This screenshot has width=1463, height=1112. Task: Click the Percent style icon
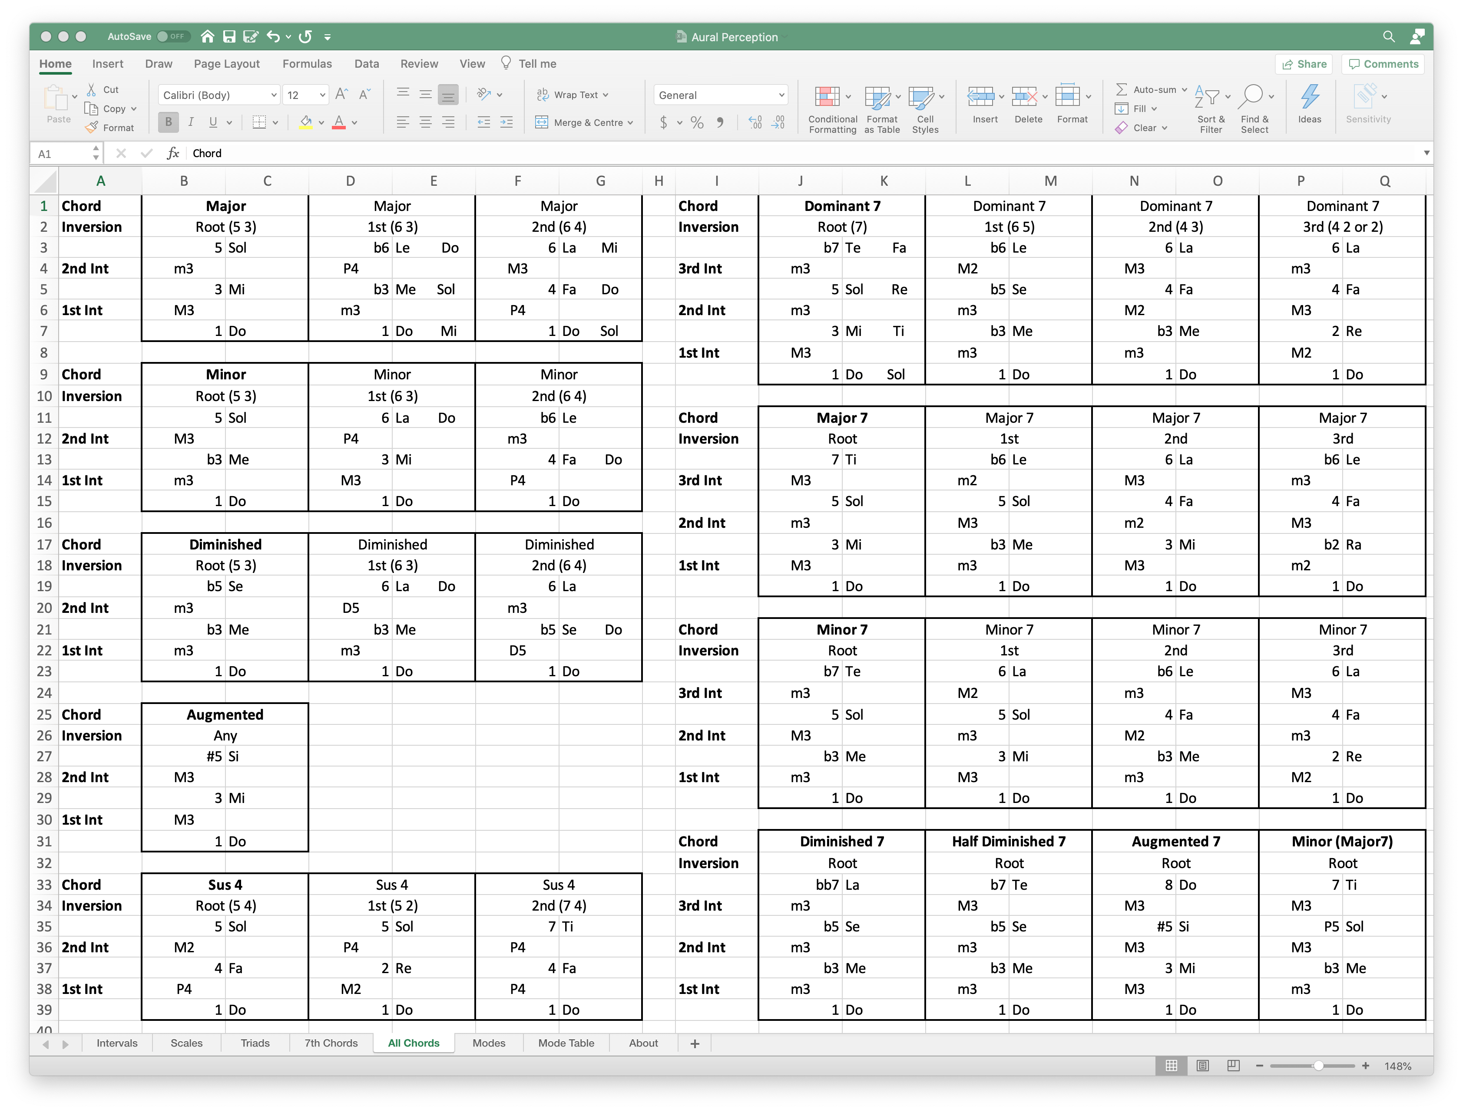coord(697,122)
